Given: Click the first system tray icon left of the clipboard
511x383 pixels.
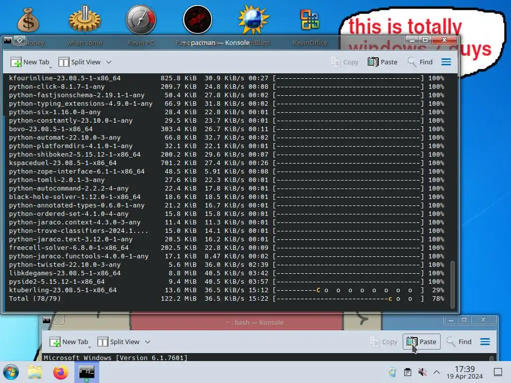Looking at the screenshot, I should point(392,372).
